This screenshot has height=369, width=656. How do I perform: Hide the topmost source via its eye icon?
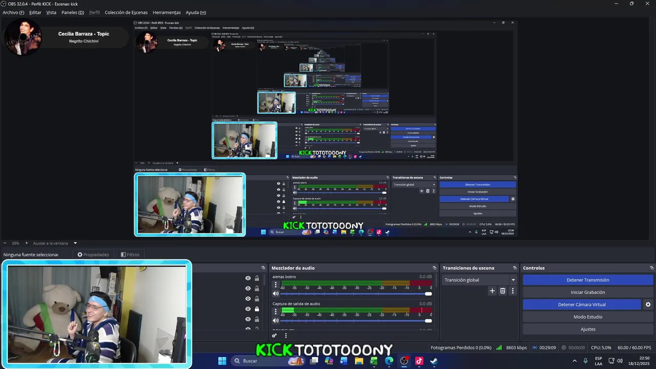(x=248, y=278)
